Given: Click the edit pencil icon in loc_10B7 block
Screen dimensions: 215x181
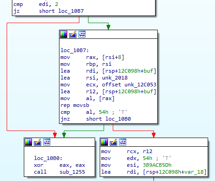Looking at the screenshot, I should [73, 34].
